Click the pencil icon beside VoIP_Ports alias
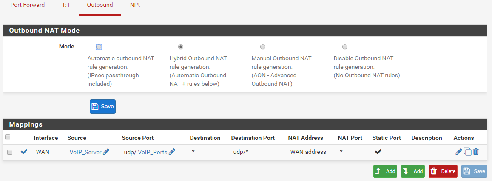This screenshot has height=181, width=492. [172, 152]
